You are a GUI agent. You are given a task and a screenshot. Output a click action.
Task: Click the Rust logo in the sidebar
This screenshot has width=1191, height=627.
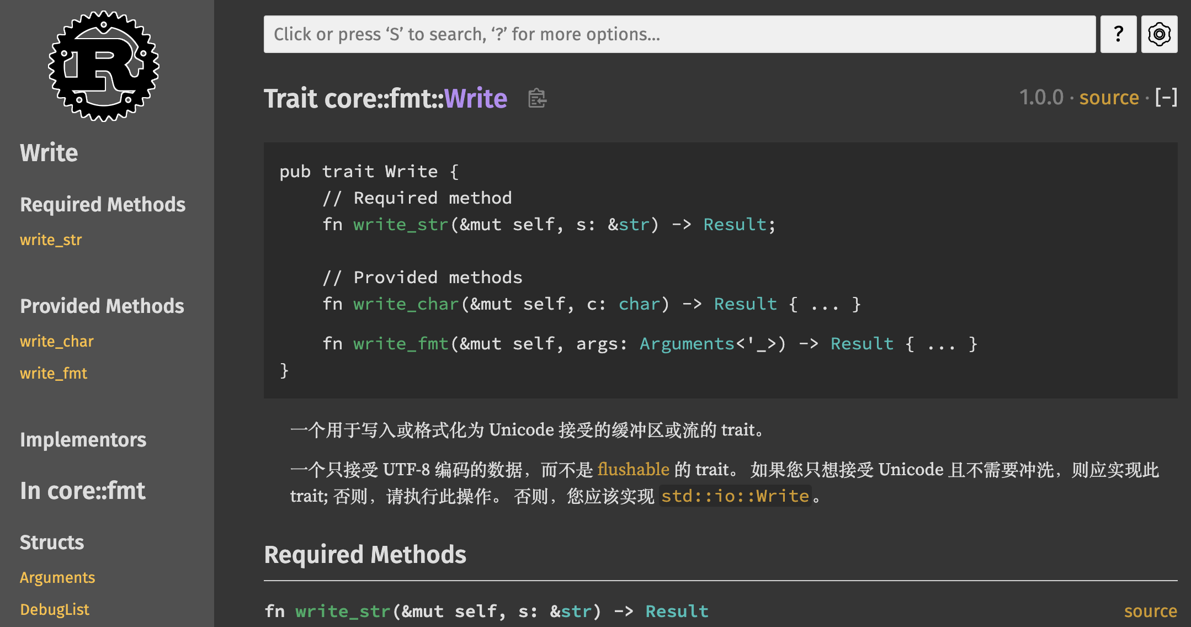point(104,66)
